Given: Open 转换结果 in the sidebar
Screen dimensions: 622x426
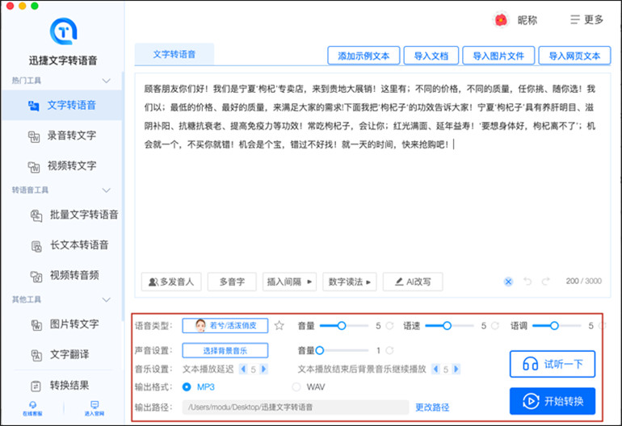Looking at the screenshot, I should click(61, 385).
